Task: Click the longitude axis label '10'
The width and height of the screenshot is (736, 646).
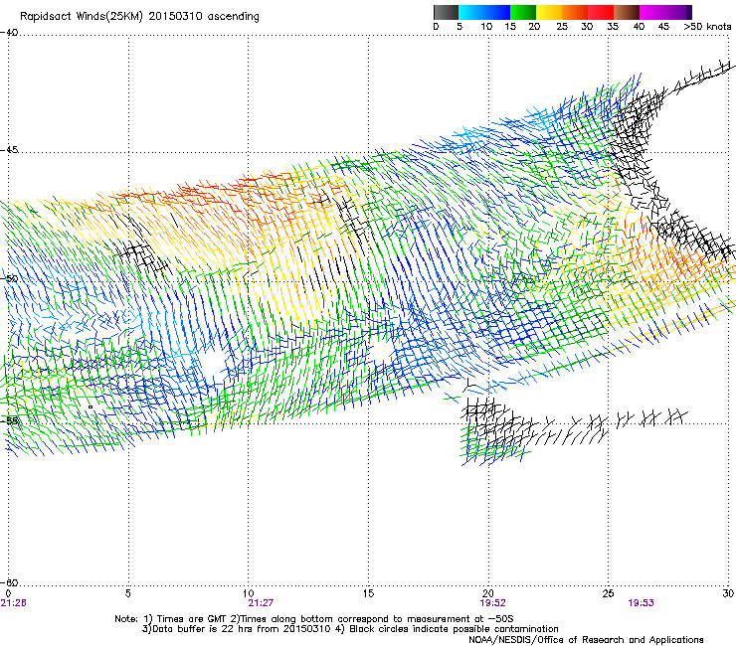Action: point(248,593)
